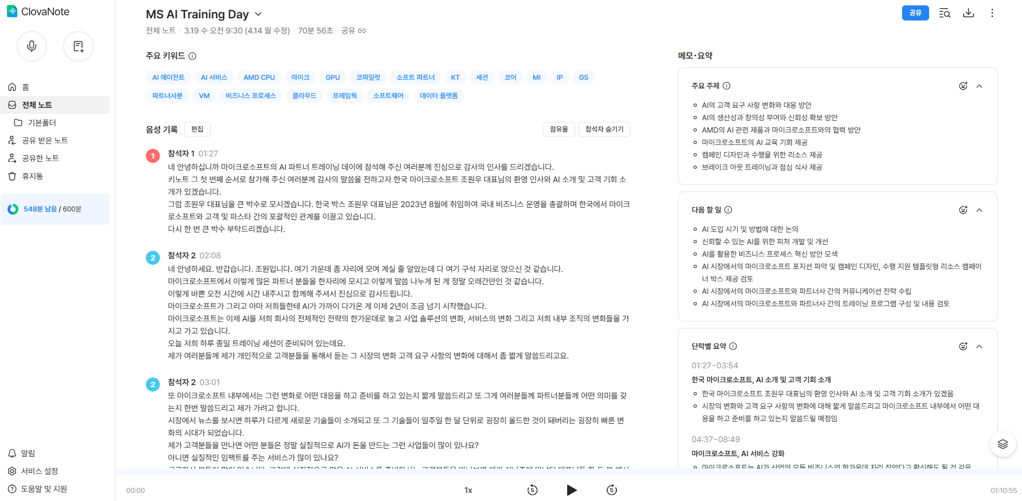1022x501 pixels.
Task: Click the ClovaNote logo
Action: pos(38,11)
